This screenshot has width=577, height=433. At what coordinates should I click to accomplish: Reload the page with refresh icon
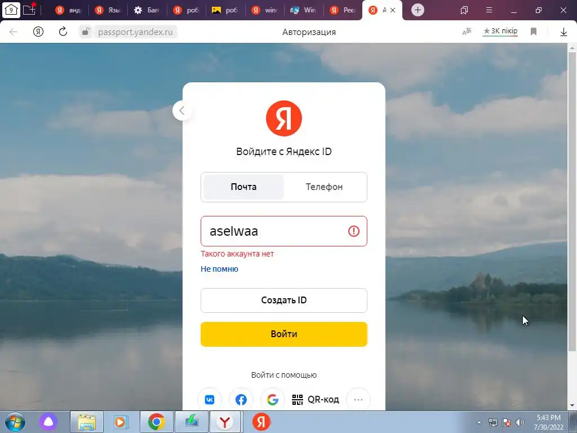point(63,32)
